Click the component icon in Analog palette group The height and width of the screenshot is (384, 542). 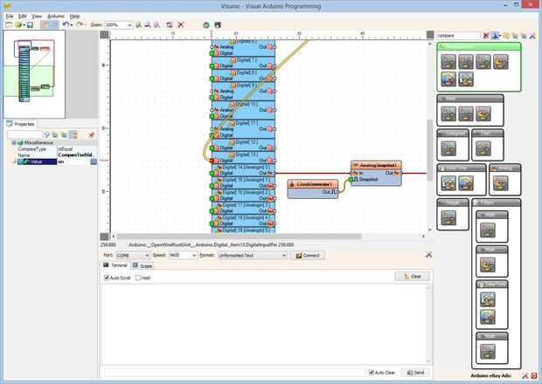[501, 183]
